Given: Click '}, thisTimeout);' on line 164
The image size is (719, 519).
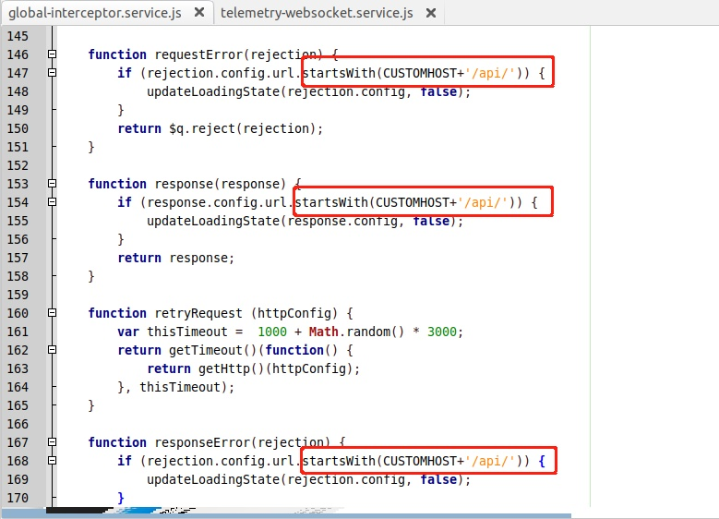Looking at the screenshot, I should (x=176, y=387).
